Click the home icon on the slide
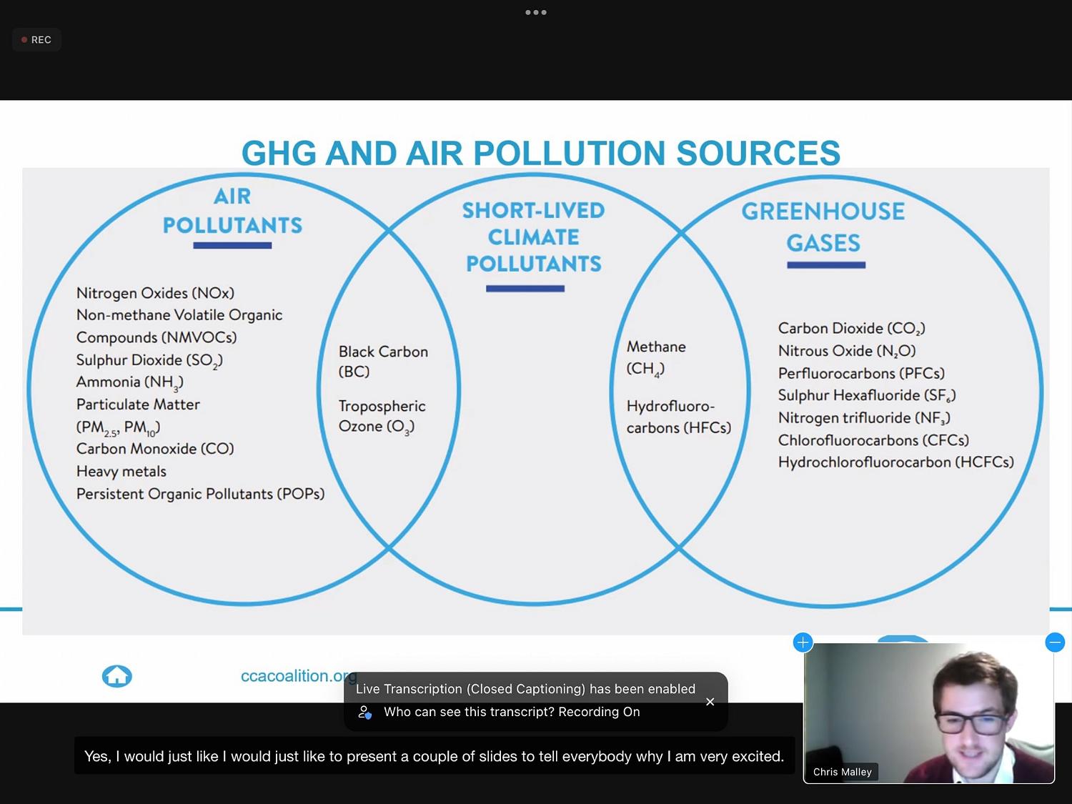1072x804 pixels. (x=117, y=675)
